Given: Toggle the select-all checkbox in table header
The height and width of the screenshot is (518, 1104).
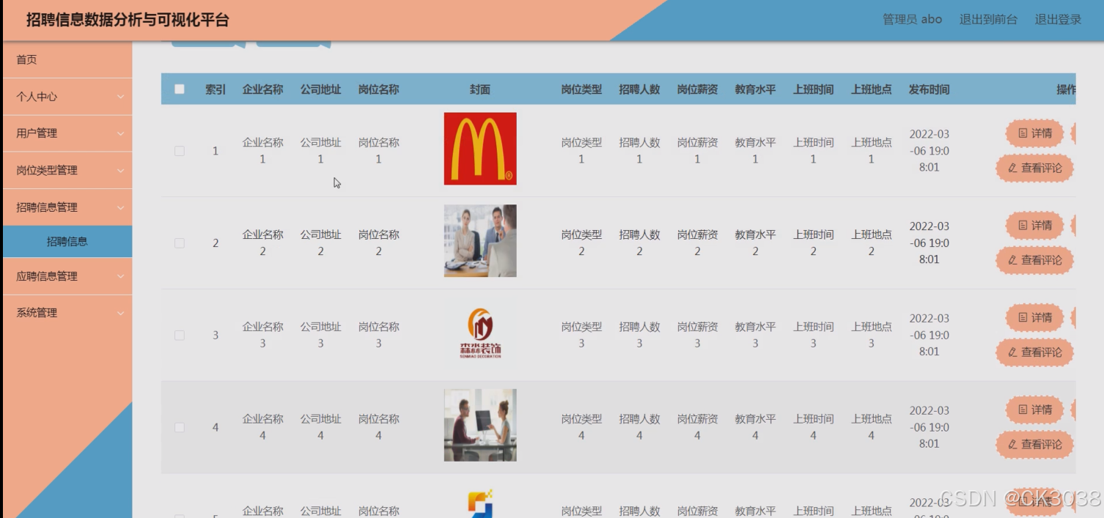Looking at the screenshot, I should click(180, 89).
